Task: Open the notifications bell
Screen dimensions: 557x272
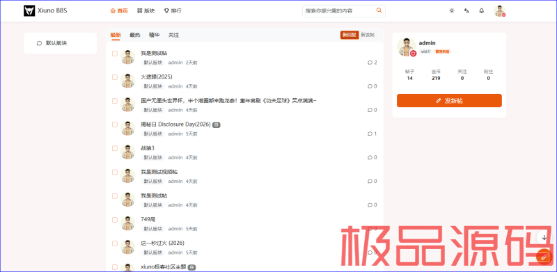Action: click(481, 10)
